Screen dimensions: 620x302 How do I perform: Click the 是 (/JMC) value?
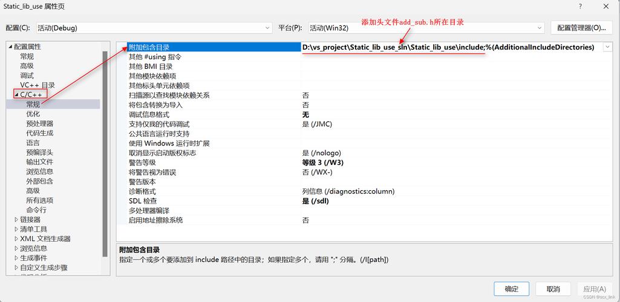[x=317, y=124]
